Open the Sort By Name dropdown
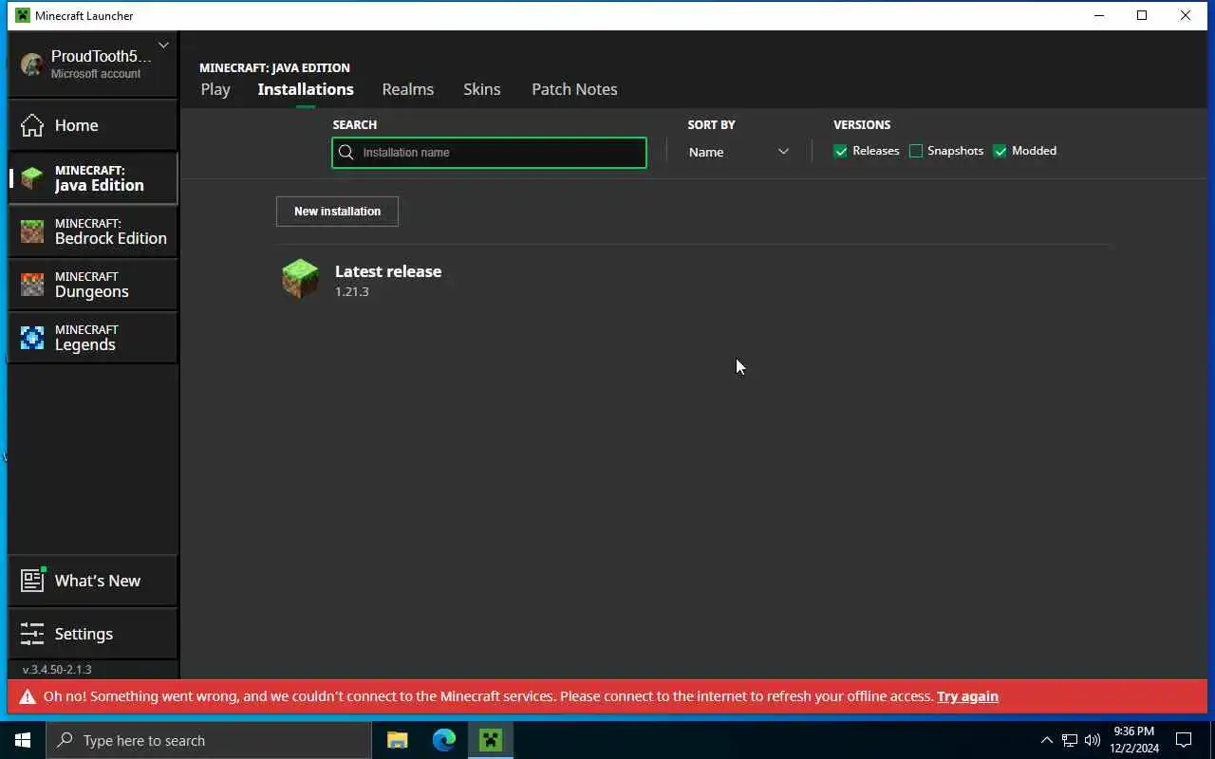The width and height of the screenshot is (1215, 759). click(x=738, y=152)
